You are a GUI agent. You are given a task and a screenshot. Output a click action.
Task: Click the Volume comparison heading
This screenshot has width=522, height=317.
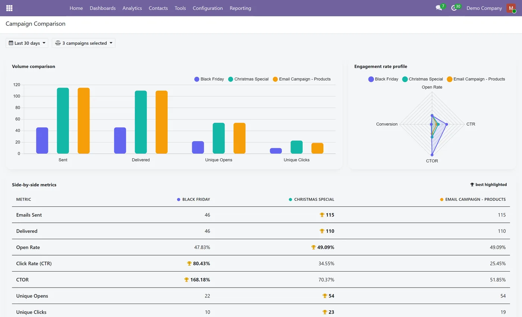point(34,66)
